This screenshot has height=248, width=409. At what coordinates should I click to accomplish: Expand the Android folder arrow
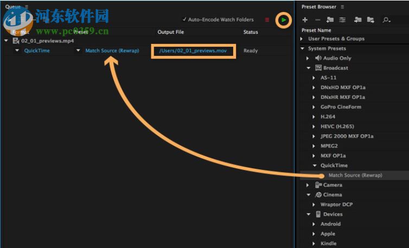pos(314,224)
